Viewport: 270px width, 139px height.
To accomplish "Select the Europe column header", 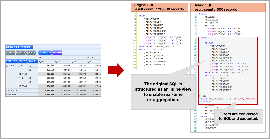I will pyautogui.click(x=94, y=57).
